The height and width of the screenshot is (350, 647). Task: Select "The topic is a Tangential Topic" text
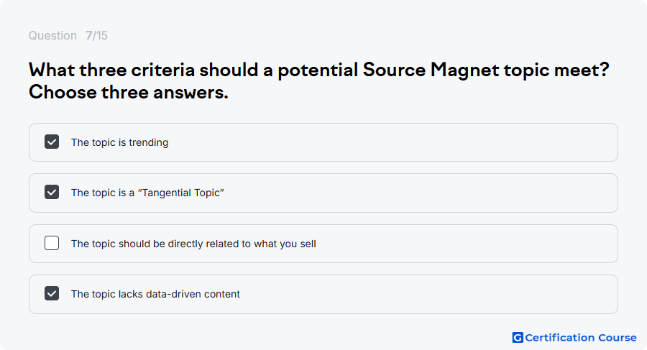click(147, 193)
